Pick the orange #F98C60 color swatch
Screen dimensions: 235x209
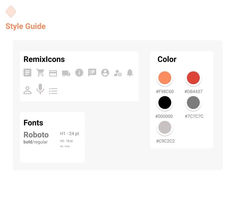[165, 78]
